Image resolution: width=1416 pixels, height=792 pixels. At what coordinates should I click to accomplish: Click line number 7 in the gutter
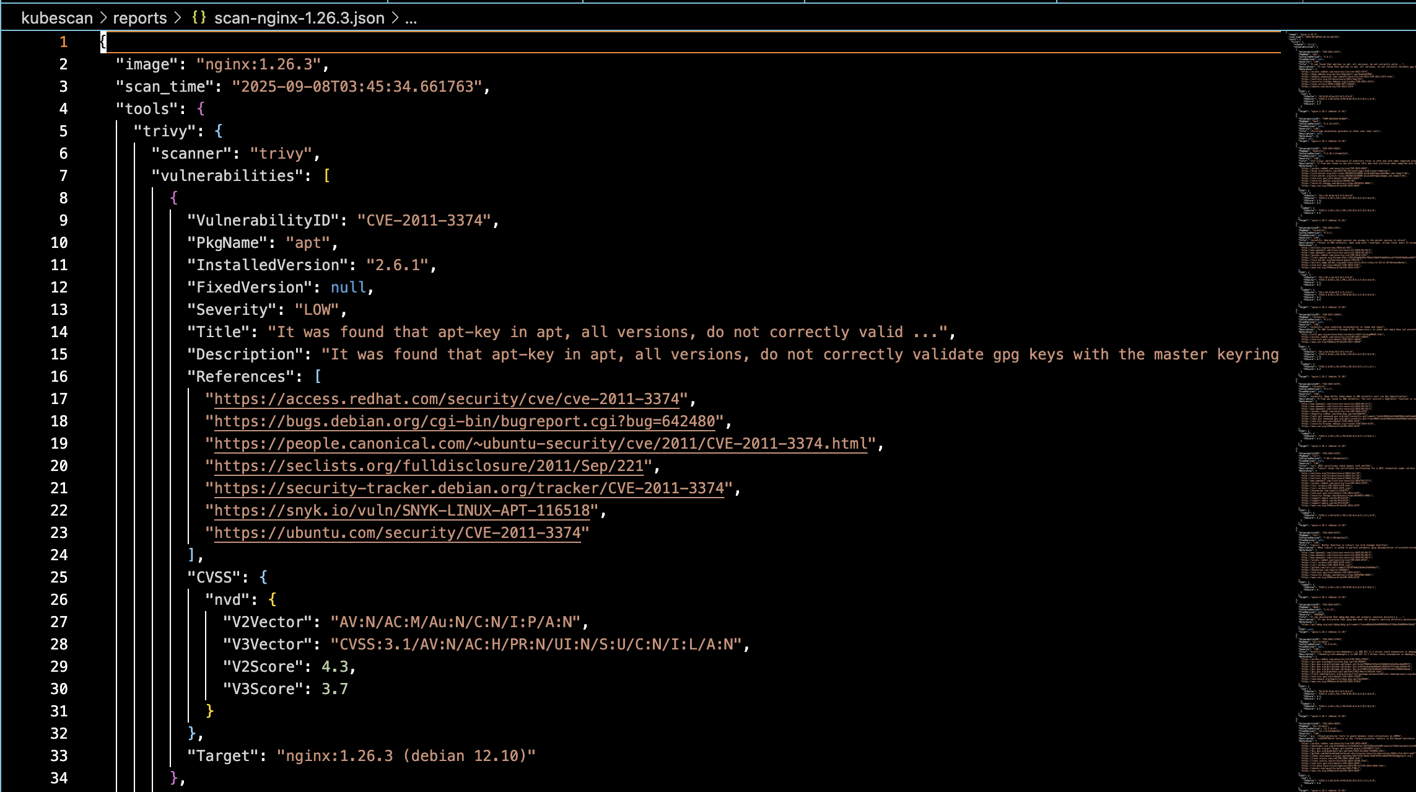63,176
